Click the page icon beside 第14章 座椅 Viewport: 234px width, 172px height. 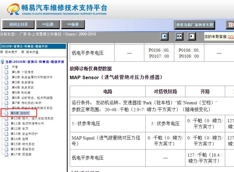pyautogui.click(x=6, y=139)
